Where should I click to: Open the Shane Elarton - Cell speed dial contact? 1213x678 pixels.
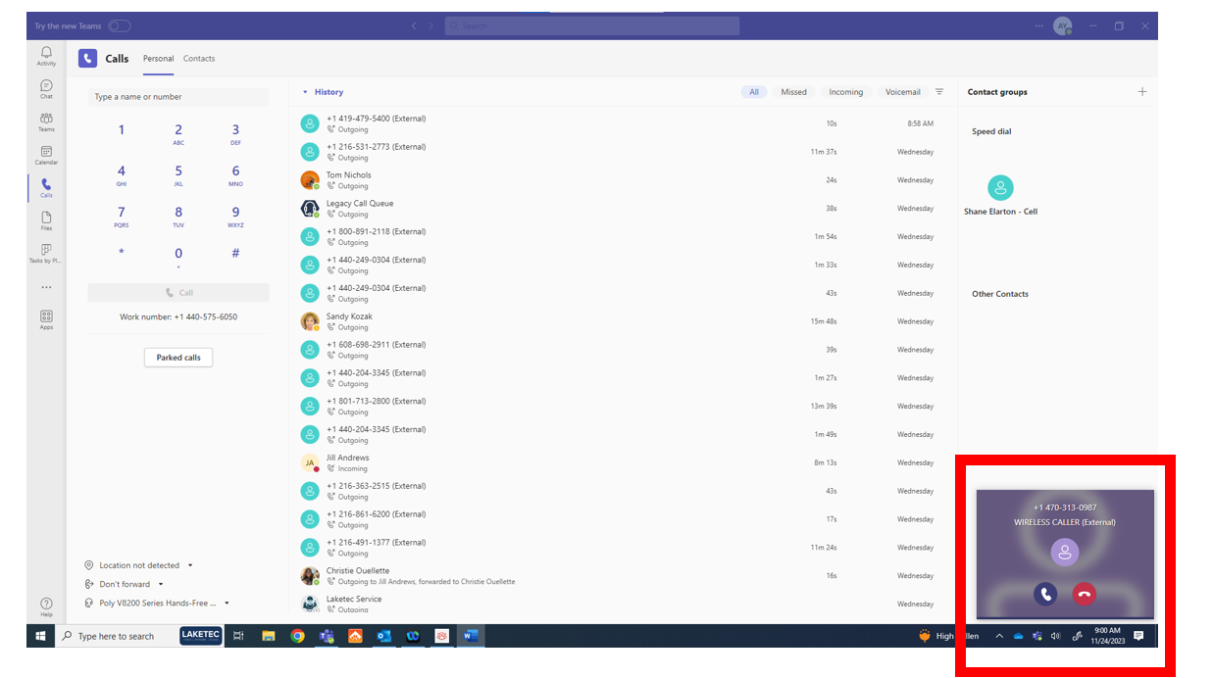pyautogui.click(x=1000, y=195)
